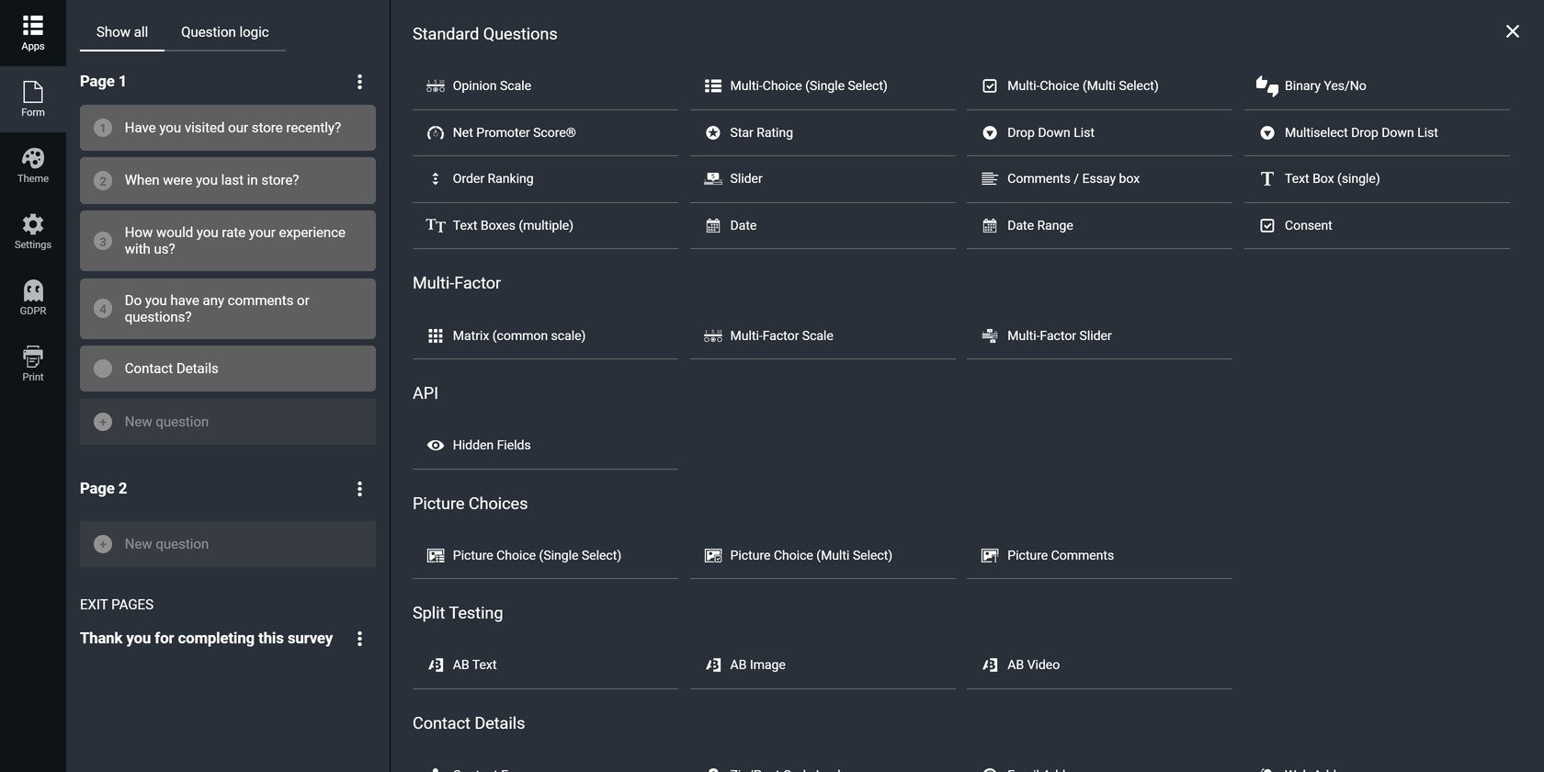Close the question type panel
Image resolution: width=1544 pixels, height=772 pixels.
(x=1512, y=31)
